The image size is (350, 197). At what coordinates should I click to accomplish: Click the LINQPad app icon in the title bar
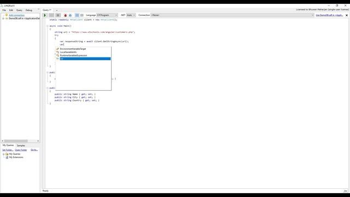tap(2, 5)
